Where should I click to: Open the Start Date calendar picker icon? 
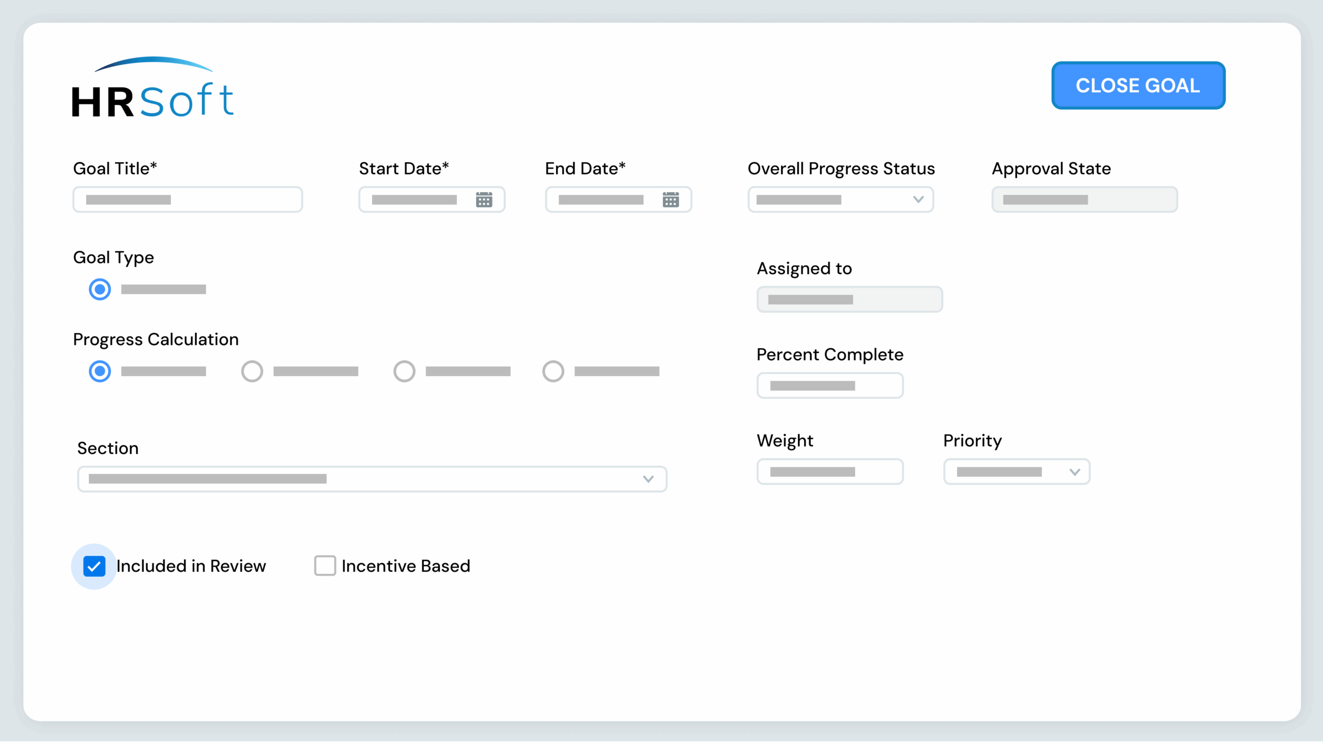[484, 199]
